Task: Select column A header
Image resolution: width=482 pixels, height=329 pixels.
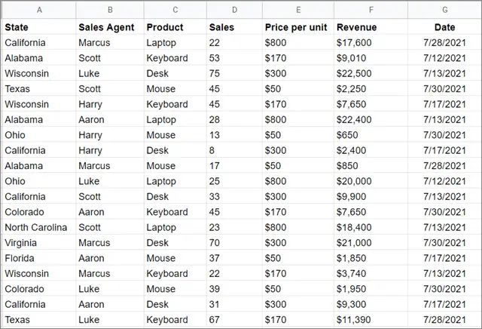Action: [x=38, y=10]
